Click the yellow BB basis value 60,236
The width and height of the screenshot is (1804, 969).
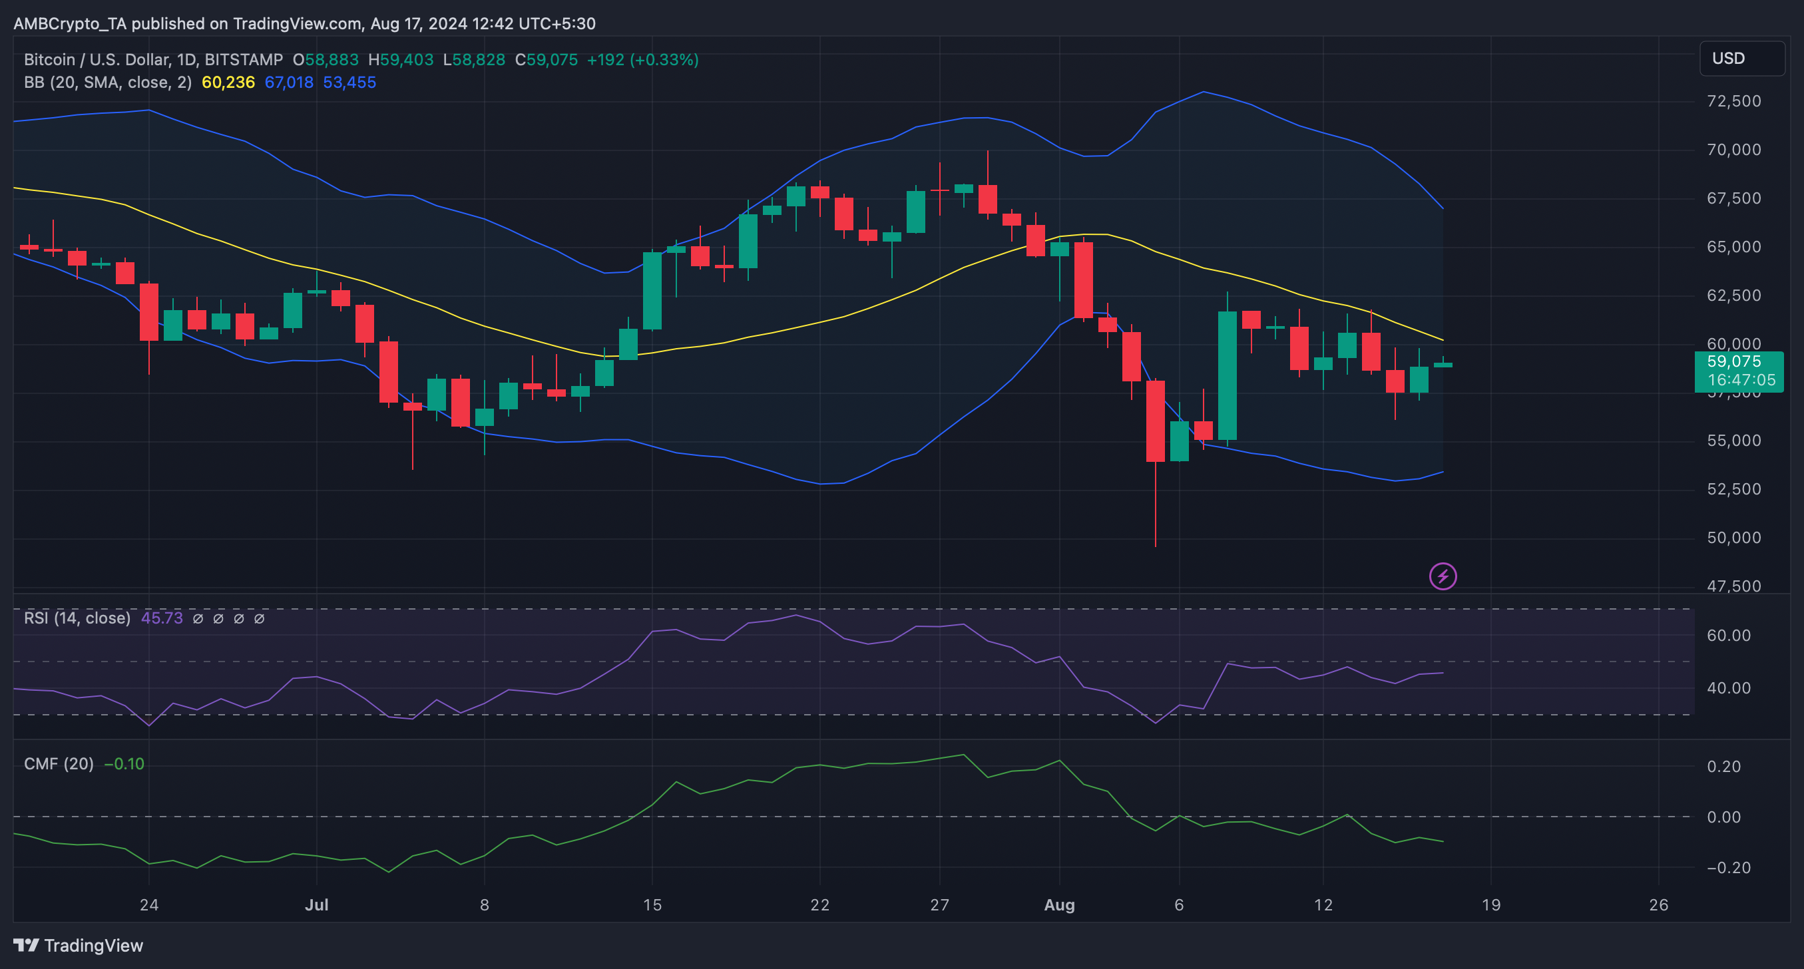click(x=228, y=82)
